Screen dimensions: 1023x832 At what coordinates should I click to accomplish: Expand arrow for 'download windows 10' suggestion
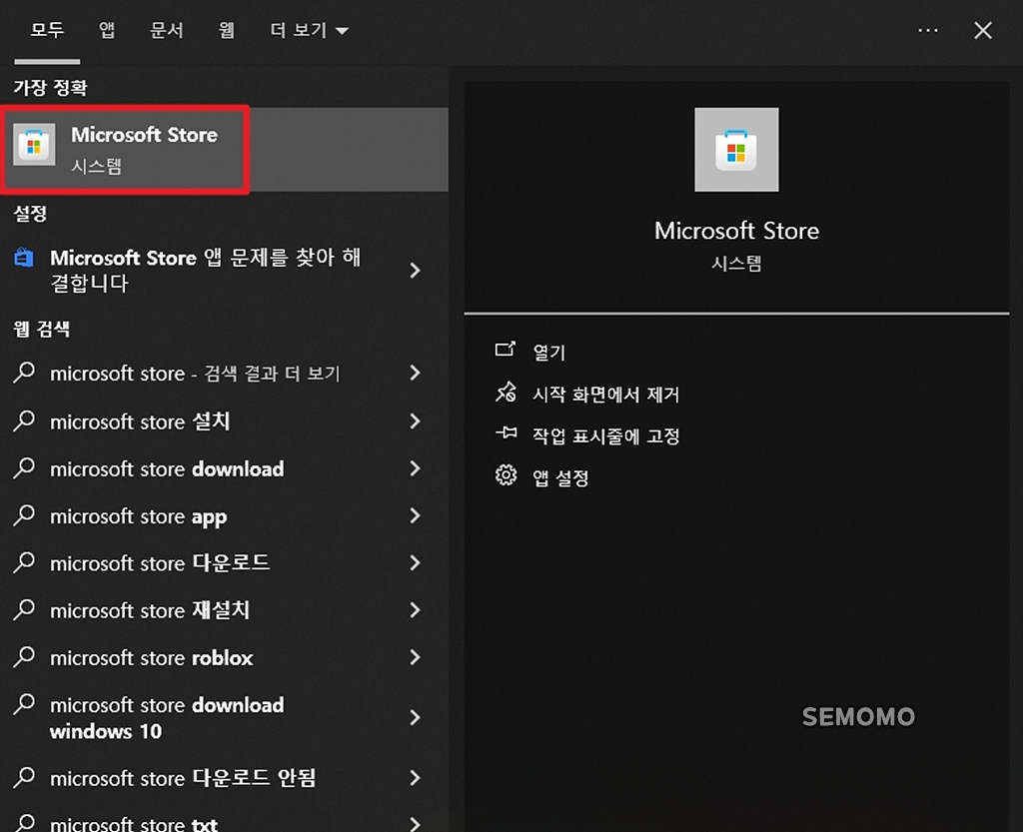click(415, 717)
